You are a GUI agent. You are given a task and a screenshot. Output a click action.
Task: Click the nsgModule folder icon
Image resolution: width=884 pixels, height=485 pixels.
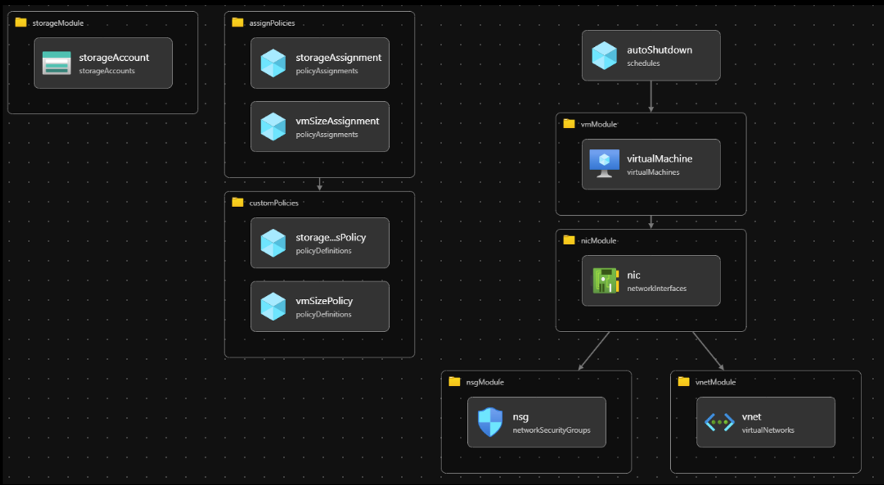click(x=454, y=382)
